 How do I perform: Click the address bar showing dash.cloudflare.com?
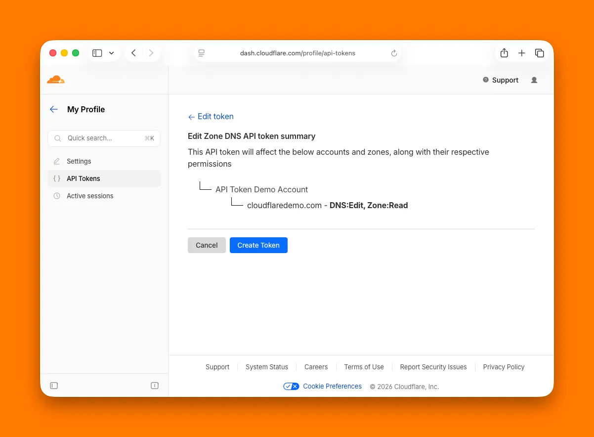(x=297, y=53)
